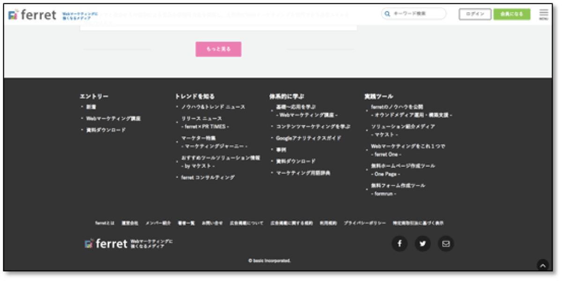Viewport: 562px width, 281px height.
Task: Open ferret's Twitter icon in footer
Action: click(x=423, y=244)
